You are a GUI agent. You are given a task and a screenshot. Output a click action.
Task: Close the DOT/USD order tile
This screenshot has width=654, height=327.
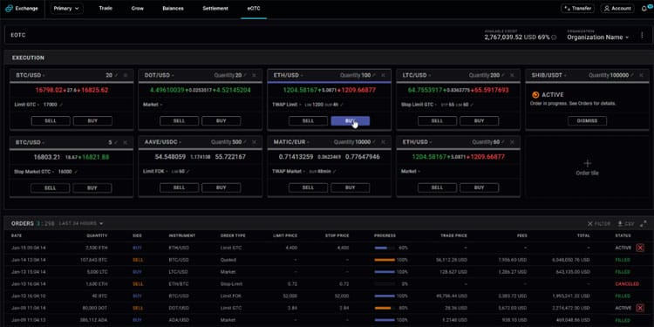coord(254,76)
